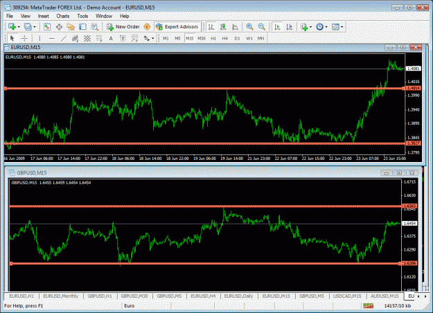Open the Charts menu
433x313 pixels.
pos(63,17)
